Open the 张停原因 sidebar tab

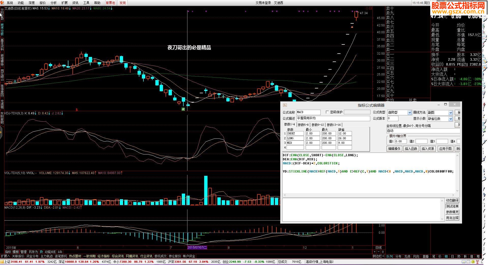tap(2, 90)
